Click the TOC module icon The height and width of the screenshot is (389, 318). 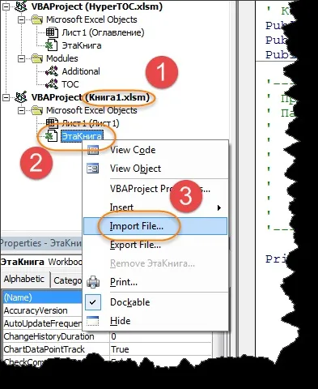[52, 84]
